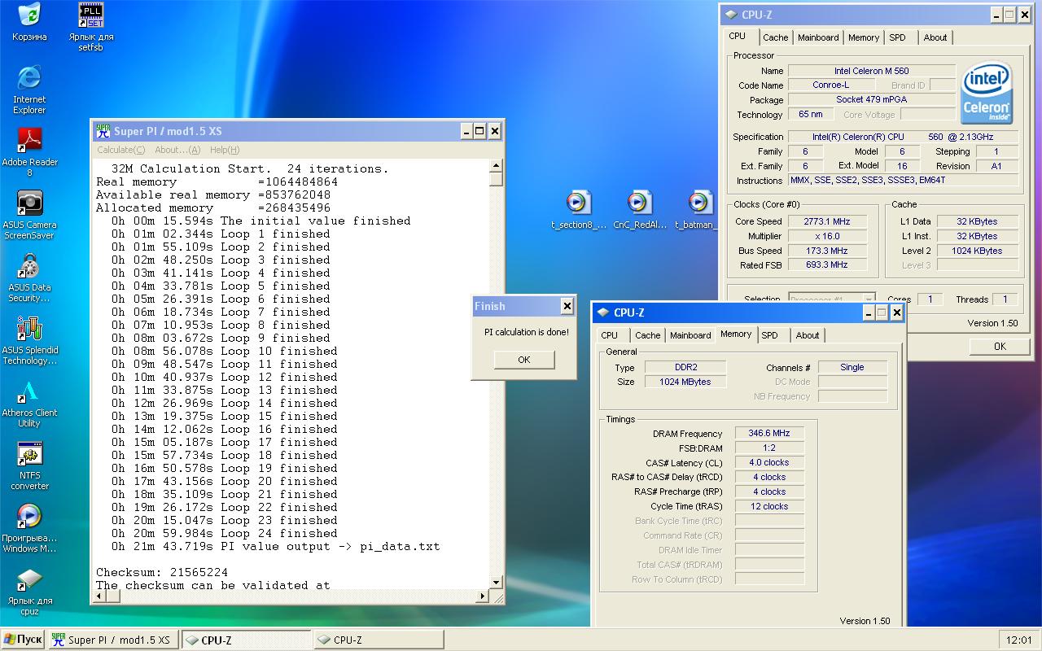The height and width of the screenshot is (651, 1042).
Task: Switch to Memory tab in back CPU-Z window
Action: (863, 37)
